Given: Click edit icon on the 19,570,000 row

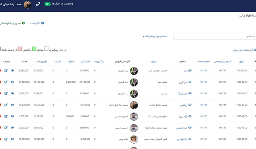Looking at the screenshot, I should pos(6,105).
